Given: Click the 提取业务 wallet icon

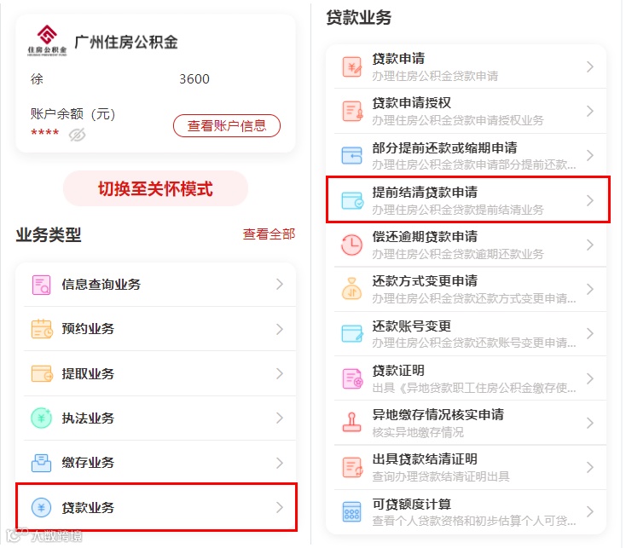Looking at the screenshot, I should 41,374.
